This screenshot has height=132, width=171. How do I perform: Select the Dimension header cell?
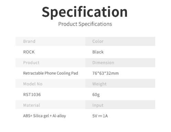click(x=120, y=63)
